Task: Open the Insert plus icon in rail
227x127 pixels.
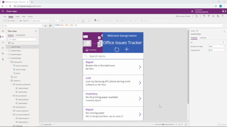Action: pyautogui.click(x=3, y=42)
